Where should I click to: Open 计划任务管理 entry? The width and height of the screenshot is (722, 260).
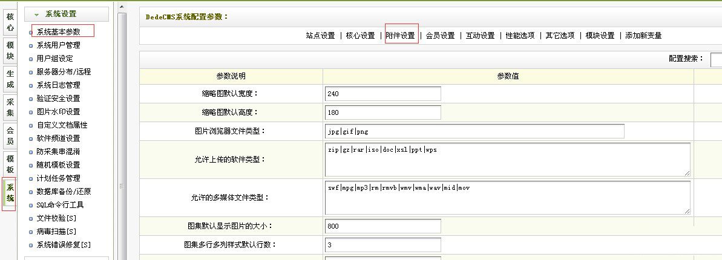click(x=59, y=178)
